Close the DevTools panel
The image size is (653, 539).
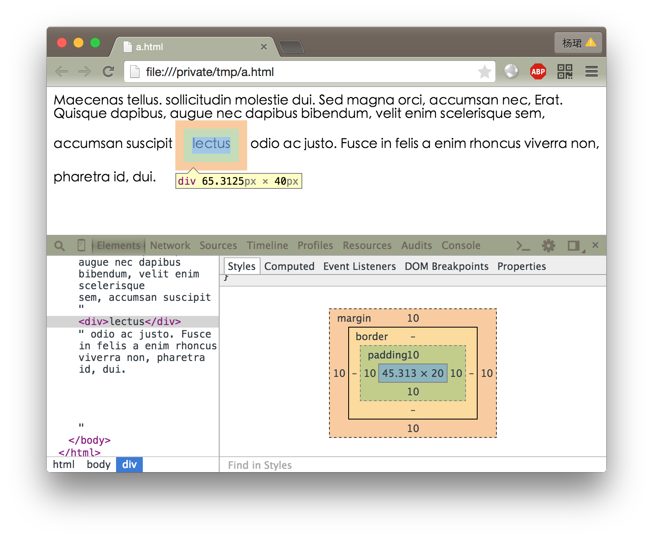pyautogui.click(x=595, y=245)
